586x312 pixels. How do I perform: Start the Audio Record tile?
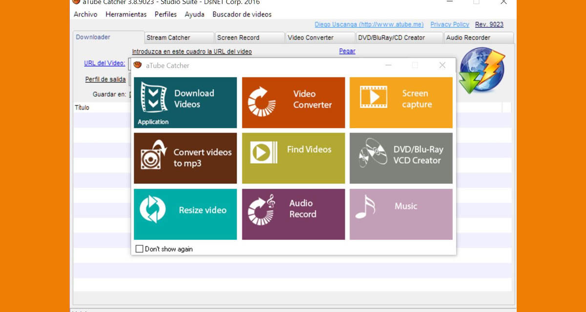pyautogui.click(x=293, y=214)
